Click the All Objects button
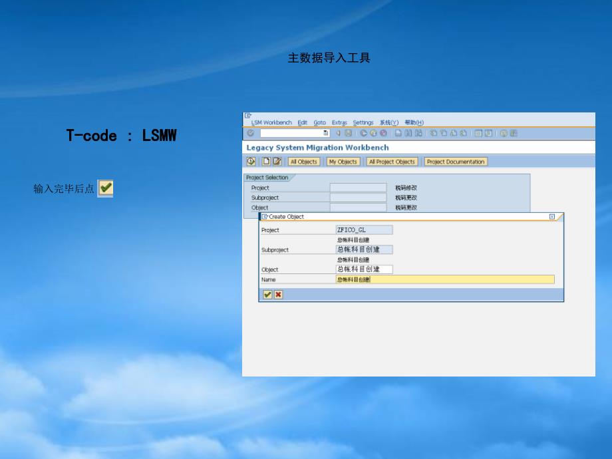Screen dimensions: 612x459 click(303, 162)
